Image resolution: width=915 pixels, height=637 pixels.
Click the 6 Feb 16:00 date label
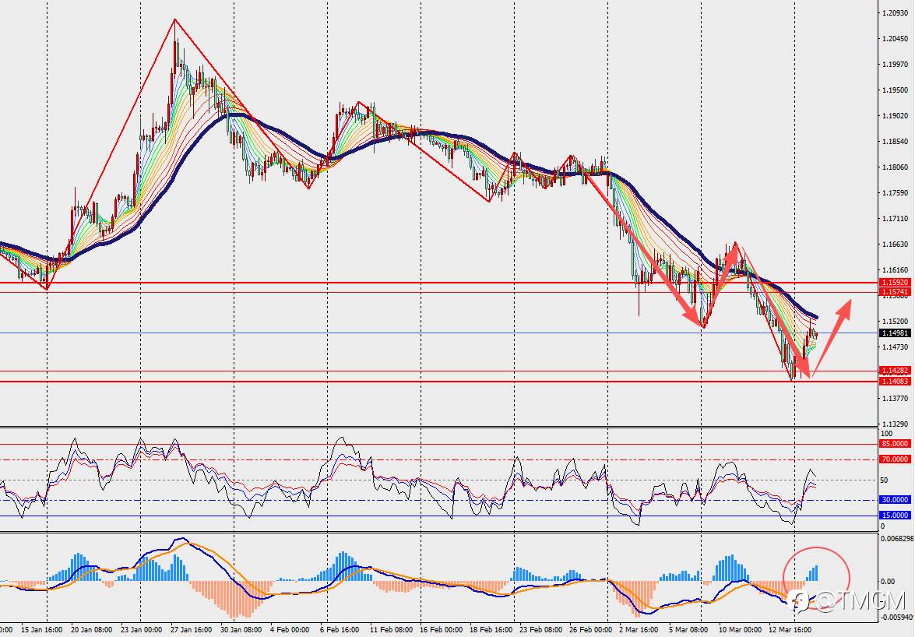point(340,630)
